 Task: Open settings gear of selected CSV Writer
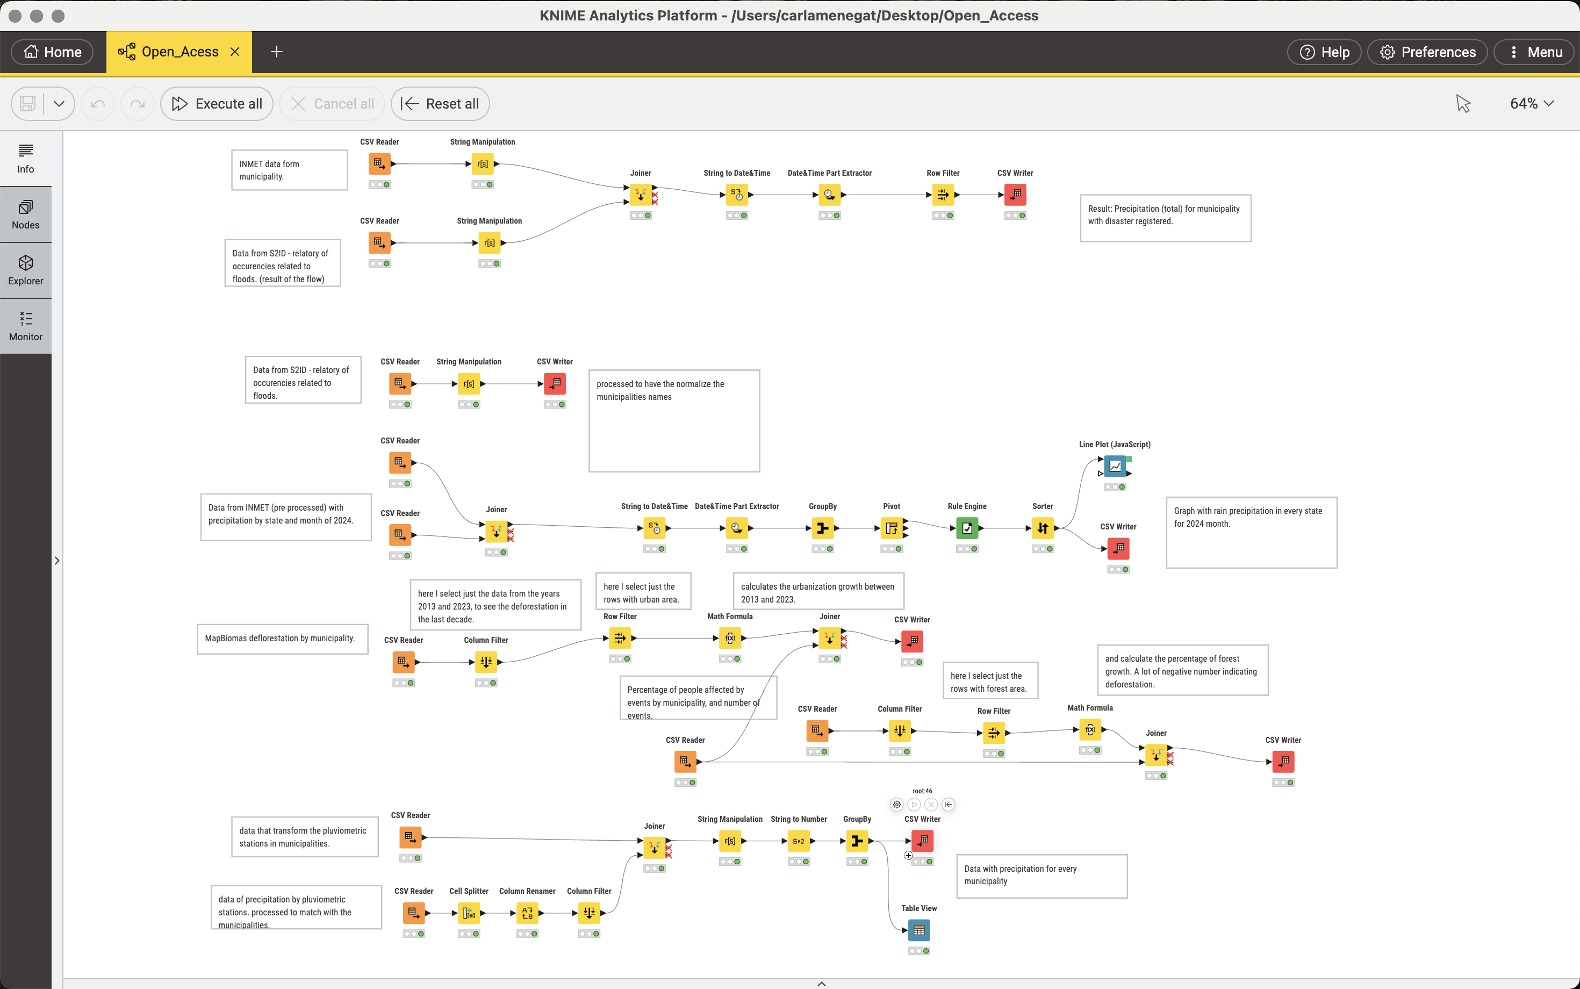(x=896, y=805)
